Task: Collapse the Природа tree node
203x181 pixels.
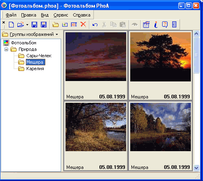Action: coord(6,49)
